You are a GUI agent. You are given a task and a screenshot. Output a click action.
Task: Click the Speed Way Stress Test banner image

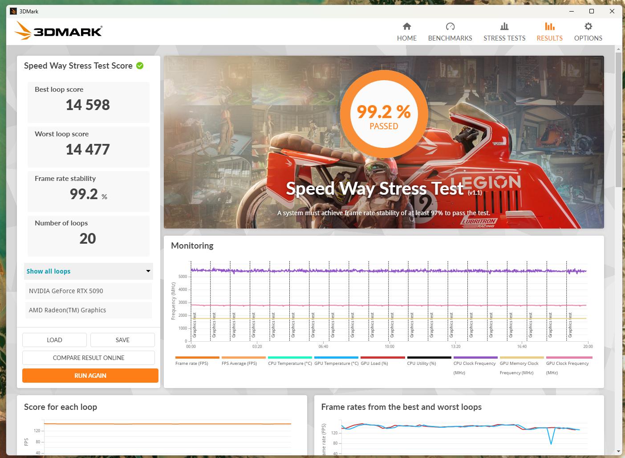point(384,142)
